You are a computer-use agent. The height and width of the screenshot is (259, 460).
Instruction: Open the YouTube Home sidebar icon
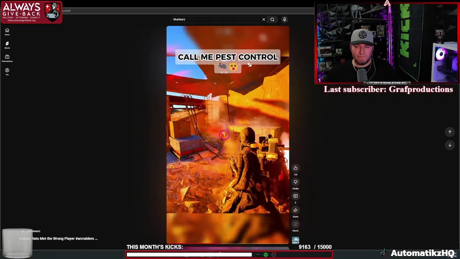tap(7, 32)
